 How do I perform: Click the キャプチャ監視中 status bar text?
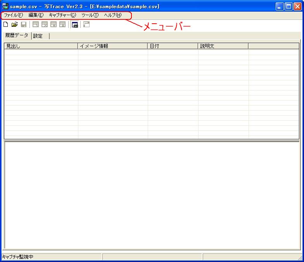pyautogui.click(x=18, y=257)
